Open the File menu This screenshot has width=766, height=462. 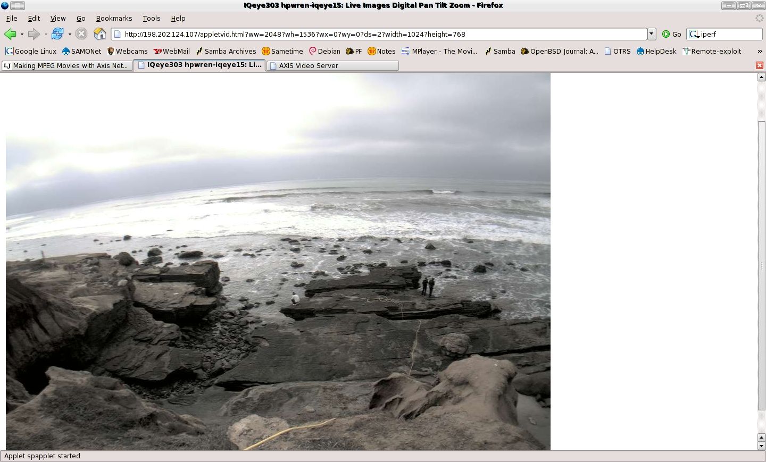click(12, 18)
